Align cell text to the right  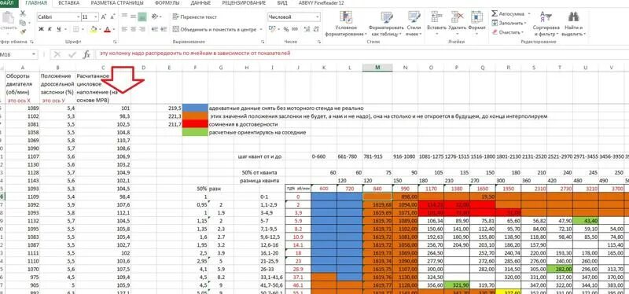click(x=142, y=29)
